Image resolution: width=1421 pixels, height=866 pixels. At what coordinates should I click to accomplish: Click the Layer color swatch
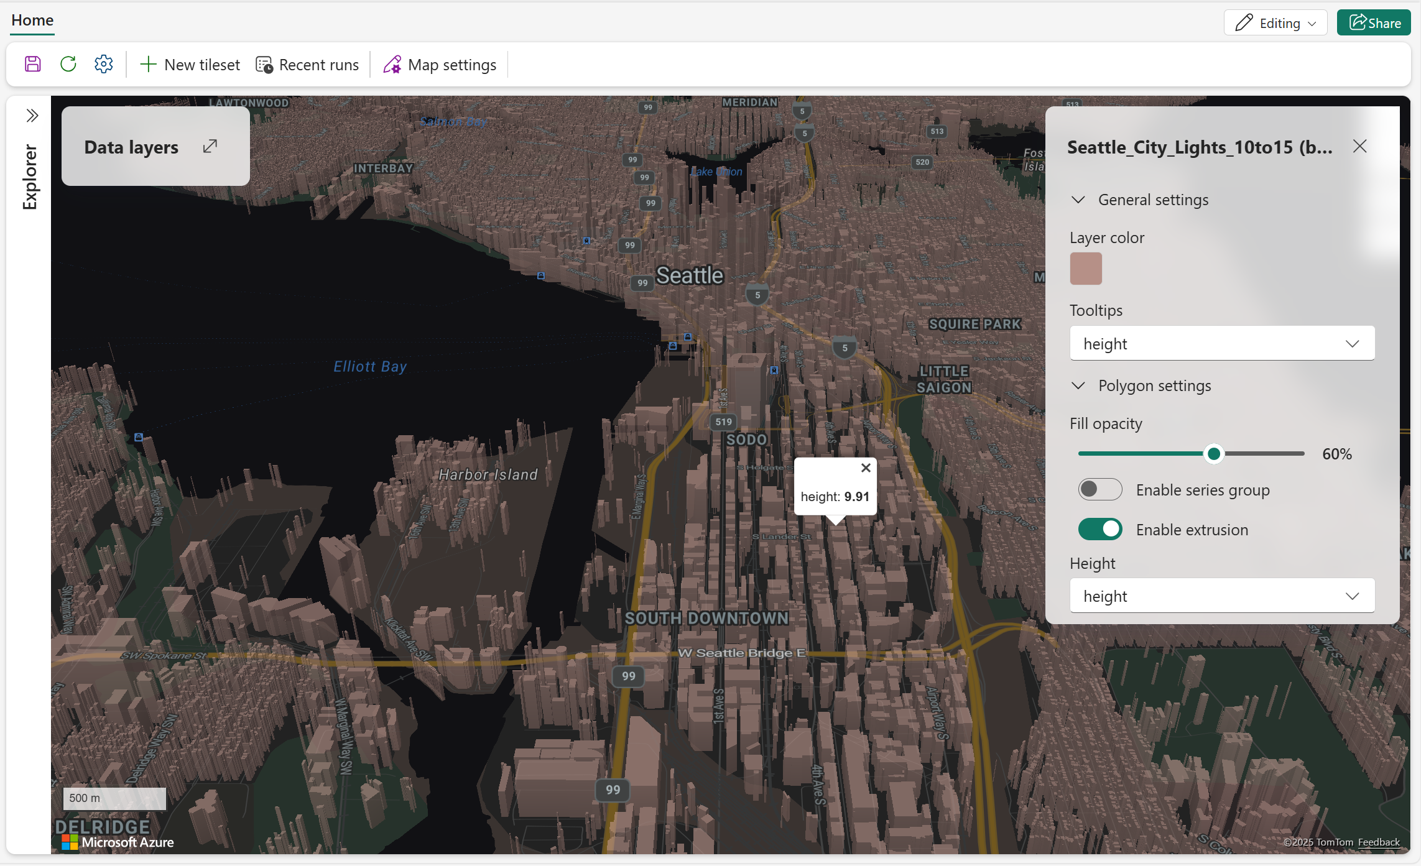1086,269
